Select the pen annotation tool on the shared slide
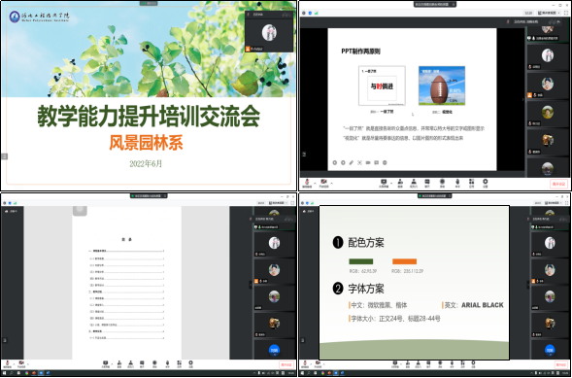 352,162
